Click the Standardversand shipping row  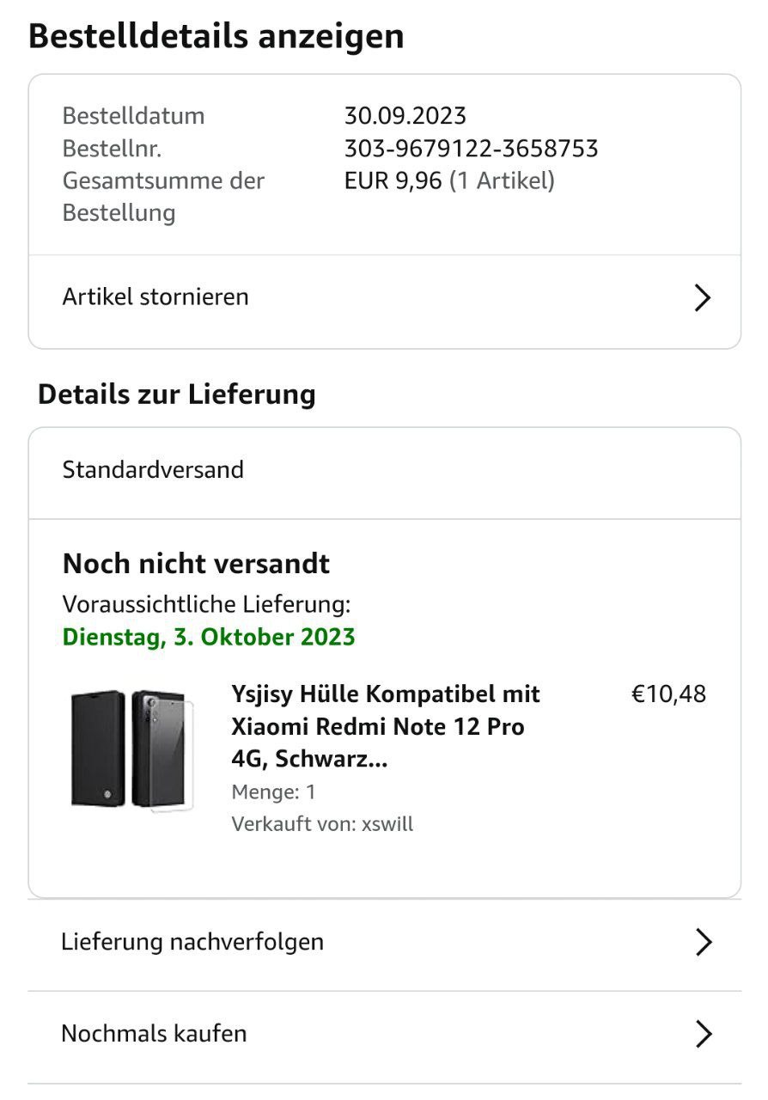153,470
